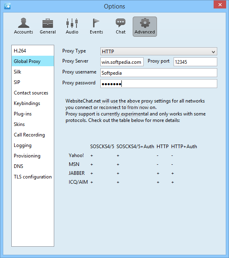
Task: Select TLS configuration entry
Action: pyautogui.click(x=33, y=177)
